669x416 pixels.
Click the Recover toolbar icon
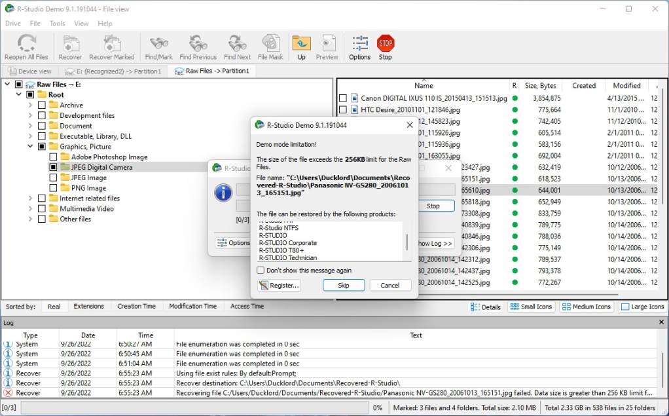point(70,47)
